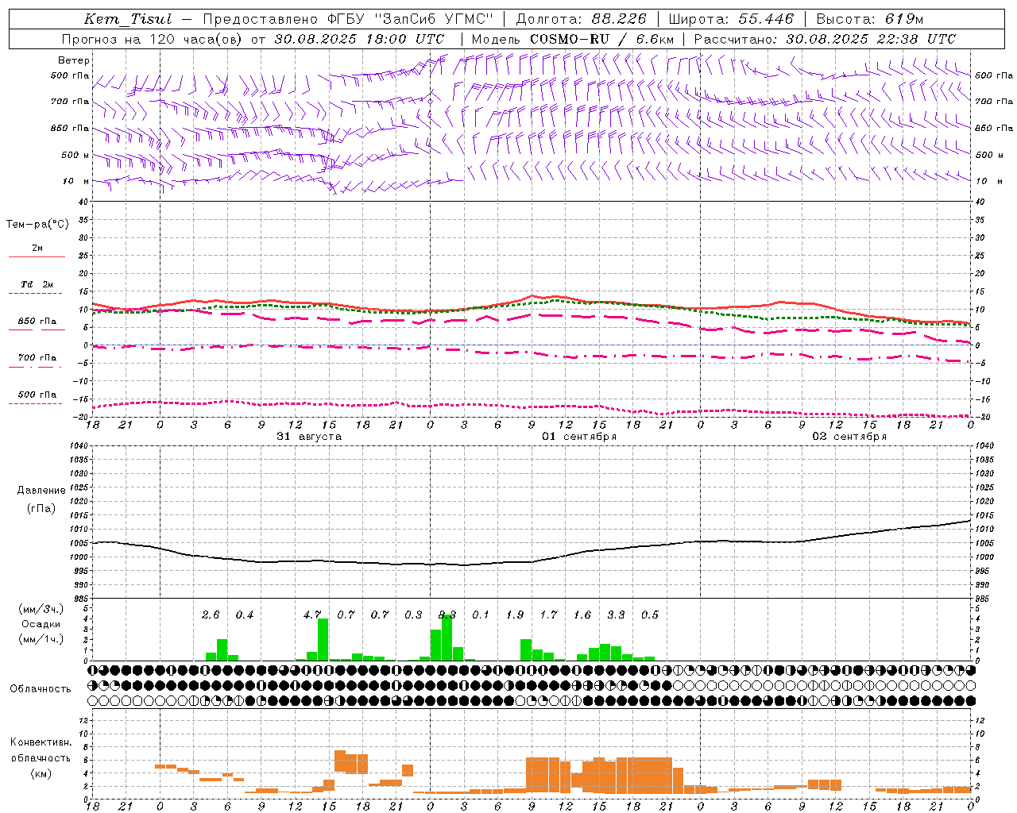
Task: Click the 3-hour precipitation value 0.4
Action: tap(245, 615)
